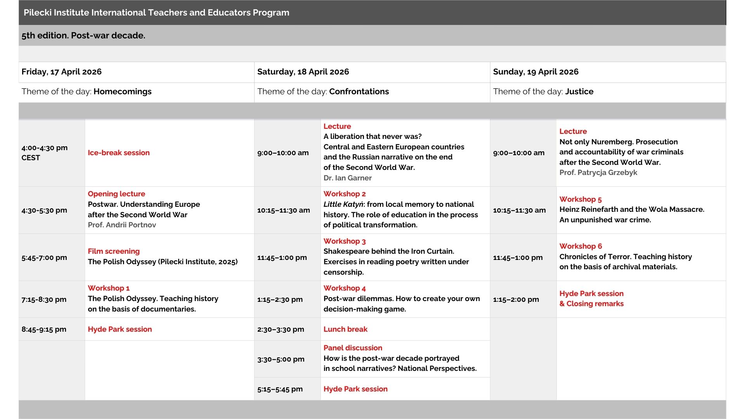
Task: Click Workshop 3 Shakespeare heading
Action: [345, 241]
